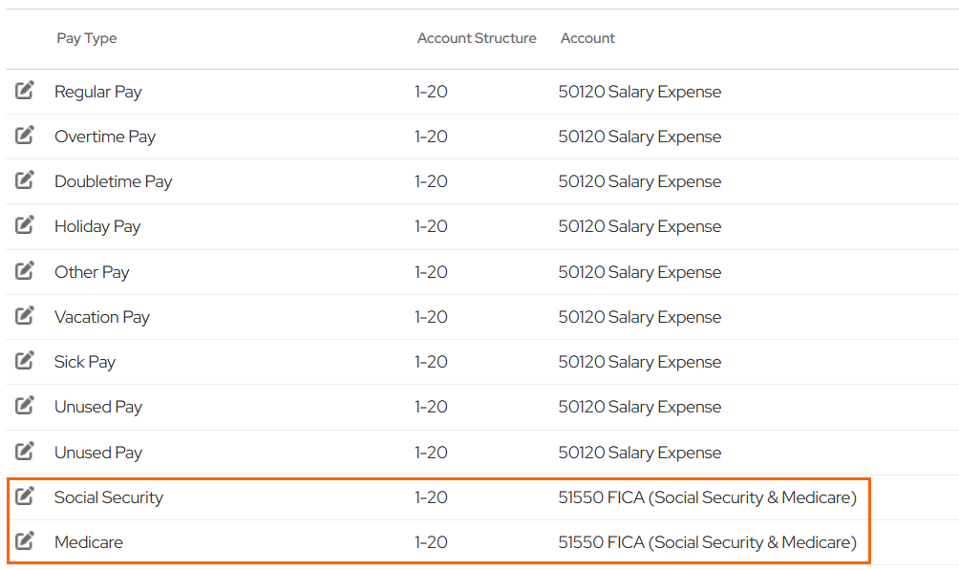Screen dimensions: 959x570
Task: Edit the Holiday Pay account mapping
Action: tap(25, 225)
